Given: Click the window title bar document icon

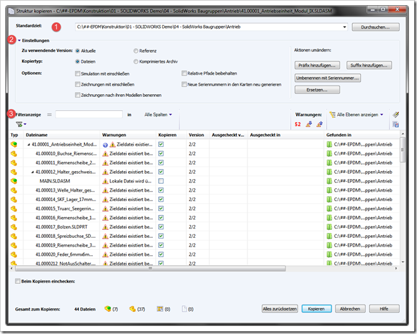Looking at the screenshot, I should [x=11, y=11].
